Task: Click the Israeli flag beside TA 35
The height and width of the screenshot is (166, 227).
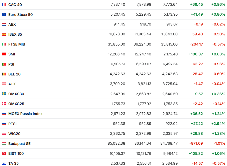Action: click(4, 163)
